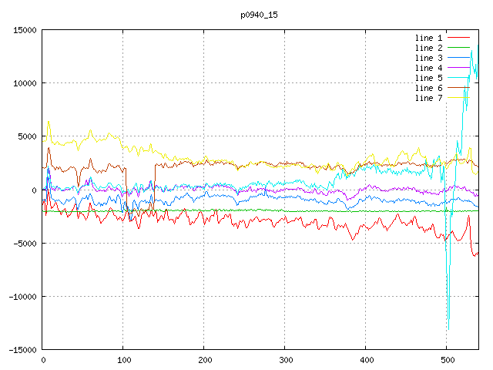Click the cyan line 5 legend sample
493x370 pixels.
pos(459,78)
